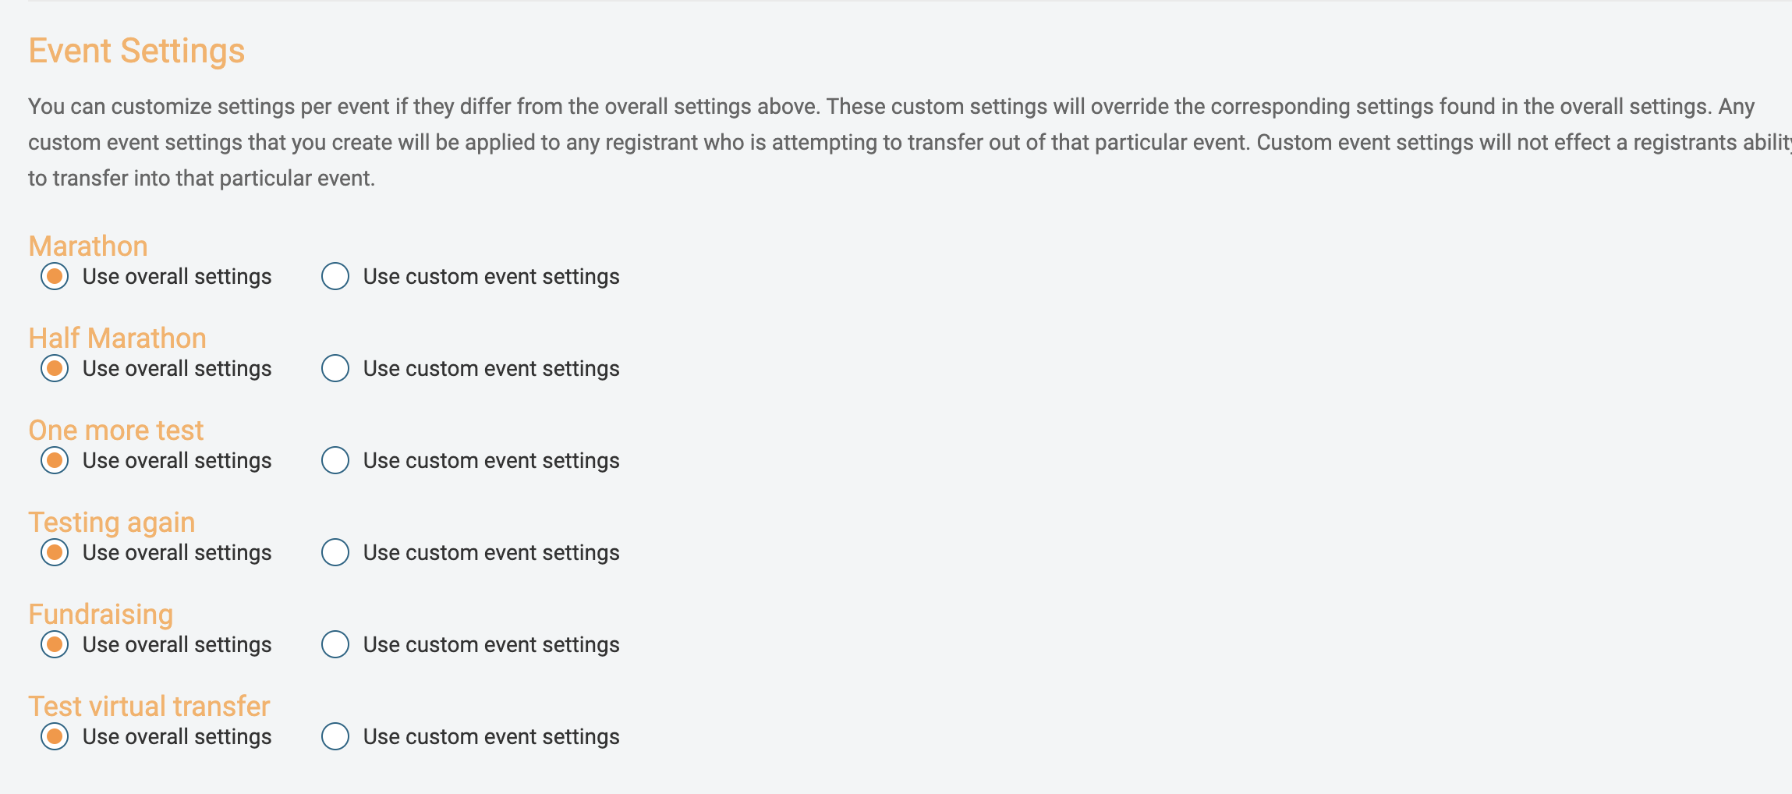
Task: Click the Half Marathon event heading
Action: tap(117, 337)
